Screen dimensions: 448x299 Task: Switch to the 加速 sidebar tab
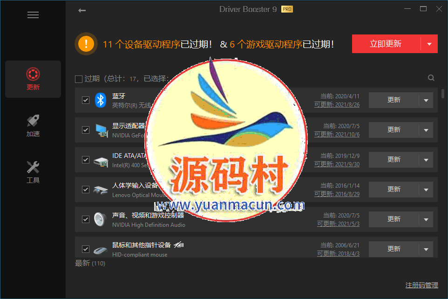tap(33, 126)
